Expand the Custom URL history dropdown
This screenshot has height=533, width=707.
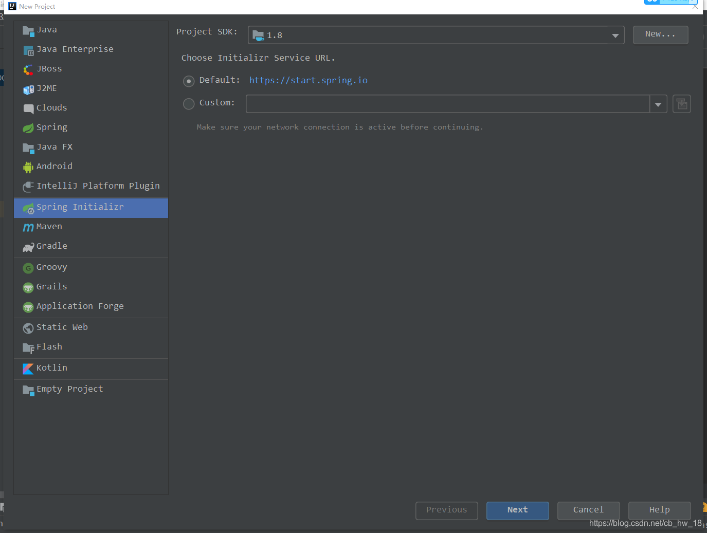(658, 104)
